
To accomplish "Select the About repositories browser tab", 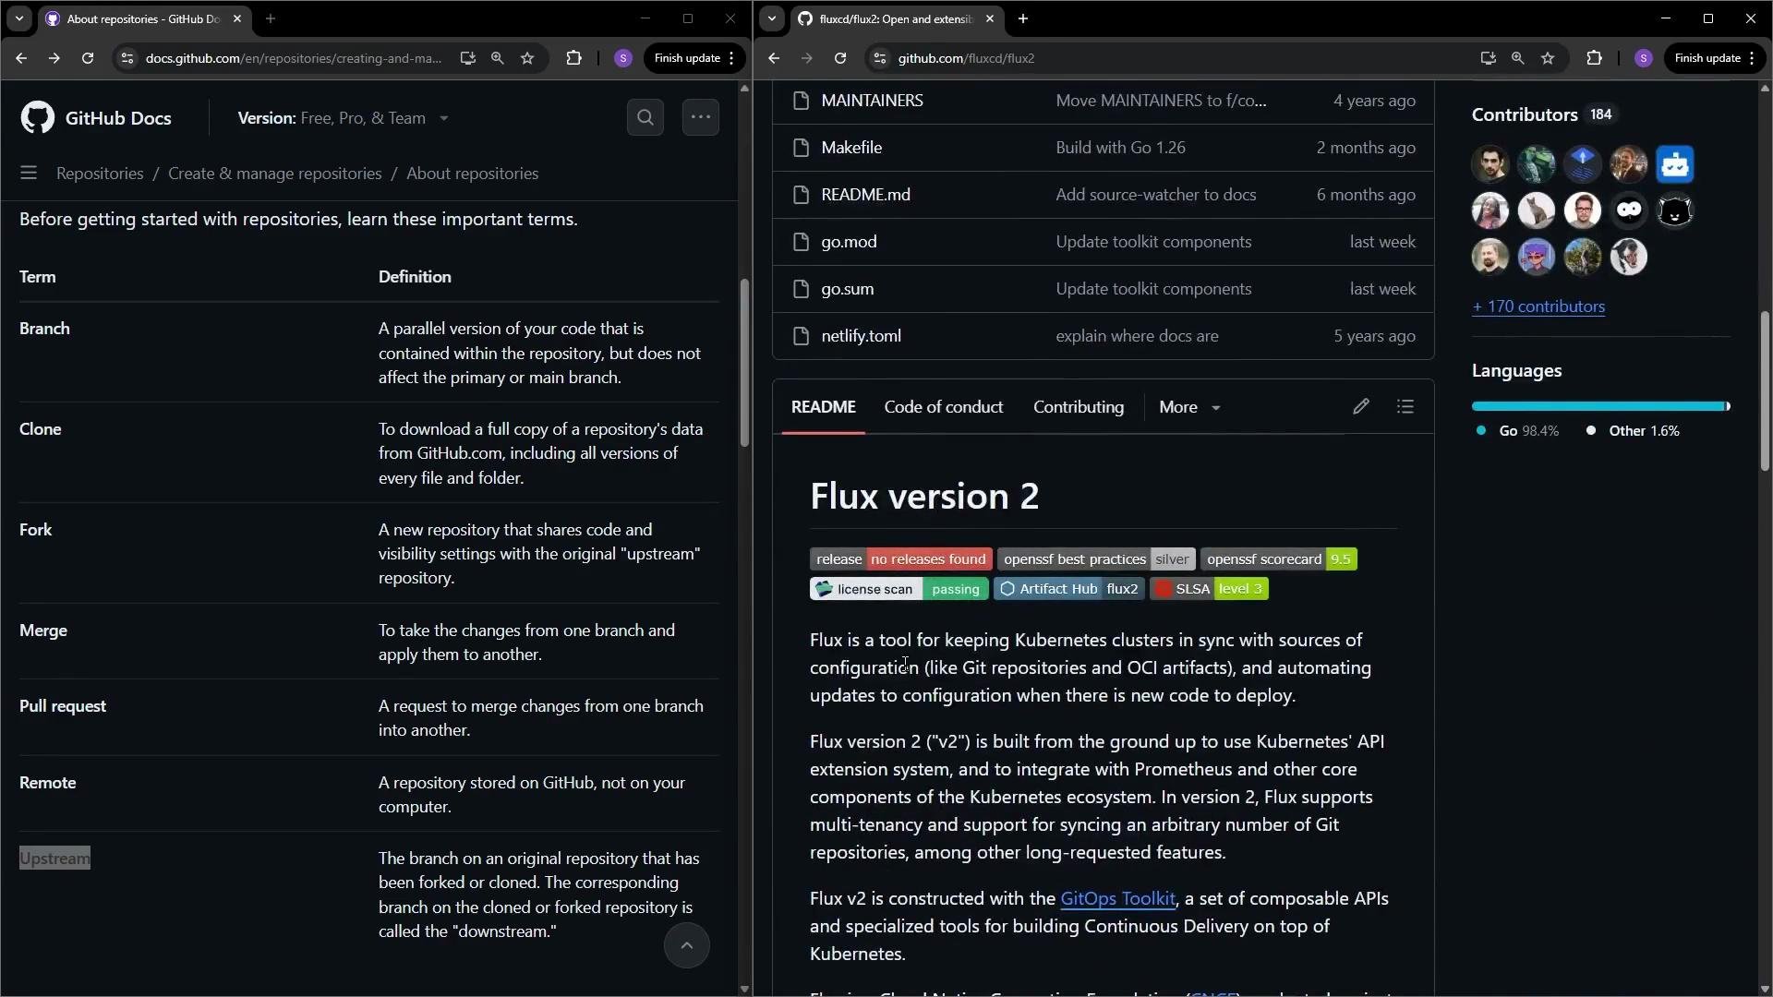I will (143, 18).
